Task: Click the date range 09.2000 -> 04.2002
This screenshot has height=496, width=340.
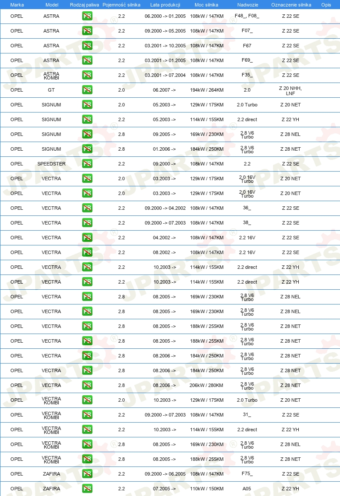Action: pos(165,208)
